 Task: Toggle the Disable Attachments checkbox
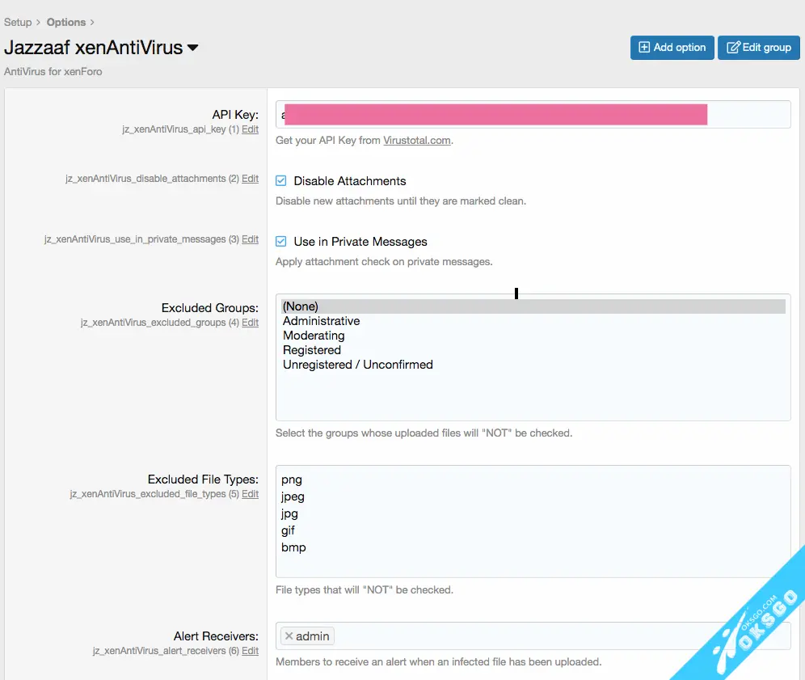click(281, 181)
